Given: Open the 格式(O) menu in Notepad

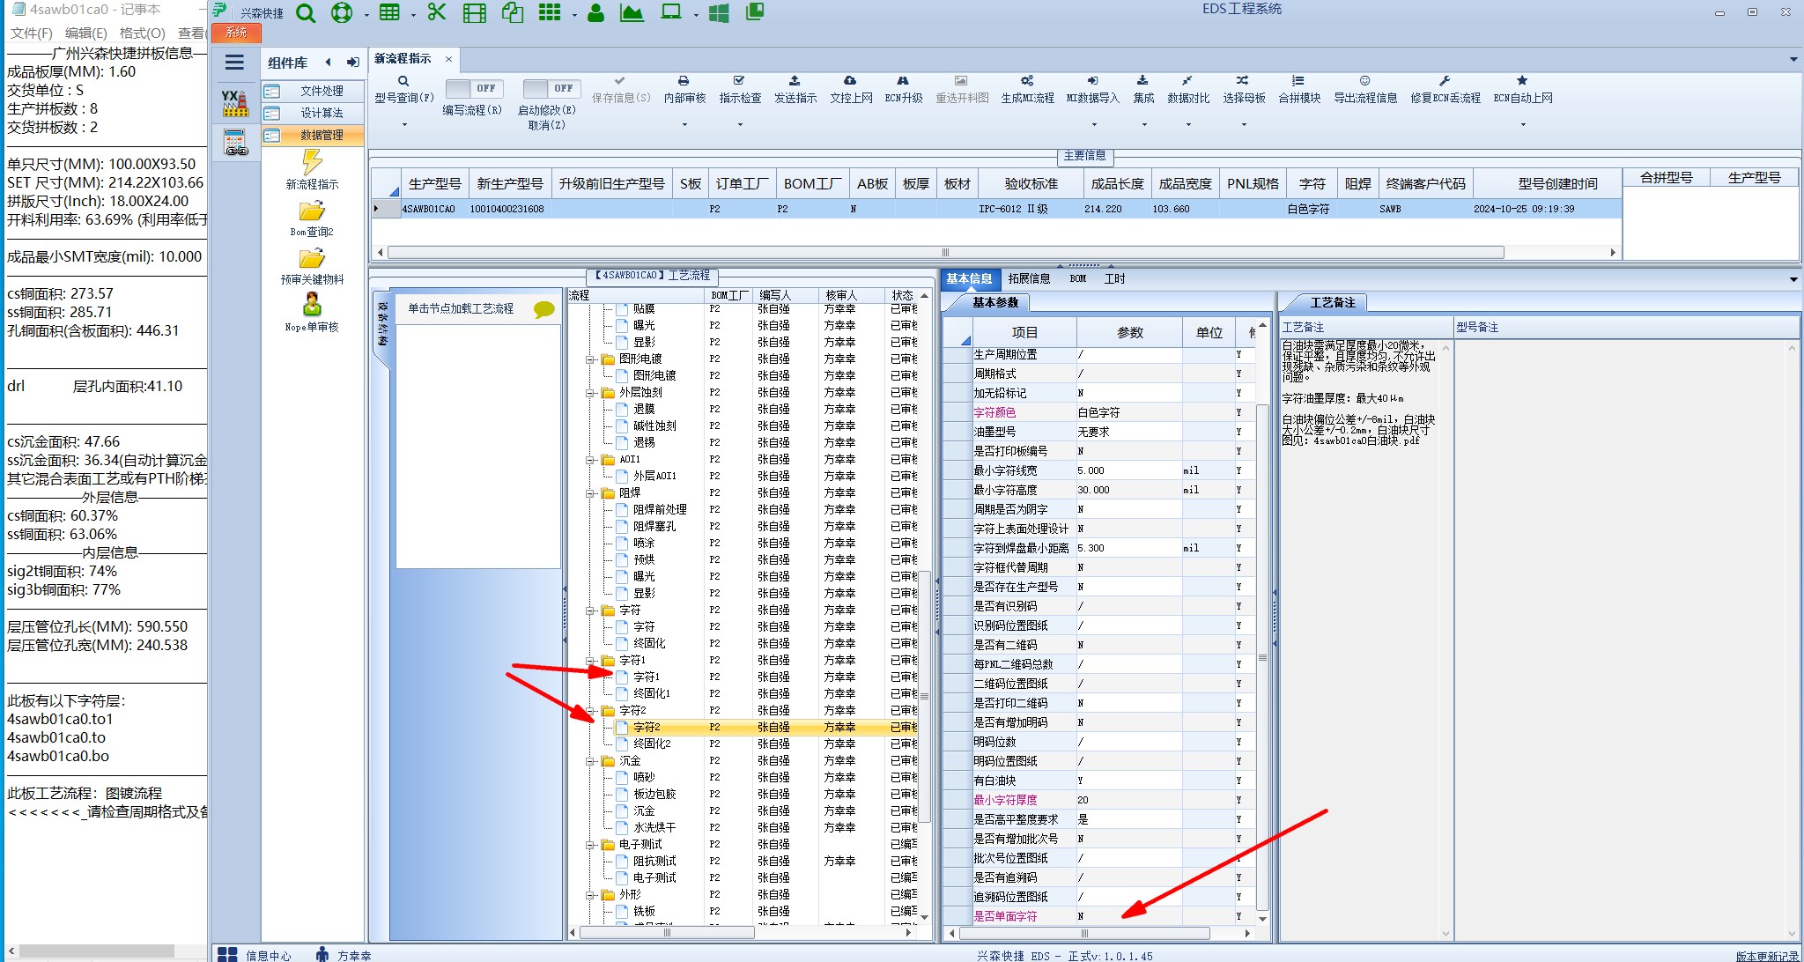Looking at the screenshot, I should pyautogui.click(x=142, y=33).
